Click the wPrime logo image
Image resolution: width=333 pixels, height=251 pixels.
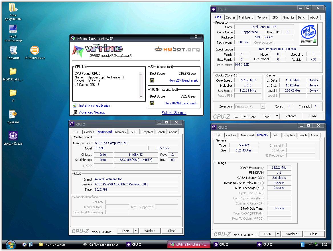point(102,51)
